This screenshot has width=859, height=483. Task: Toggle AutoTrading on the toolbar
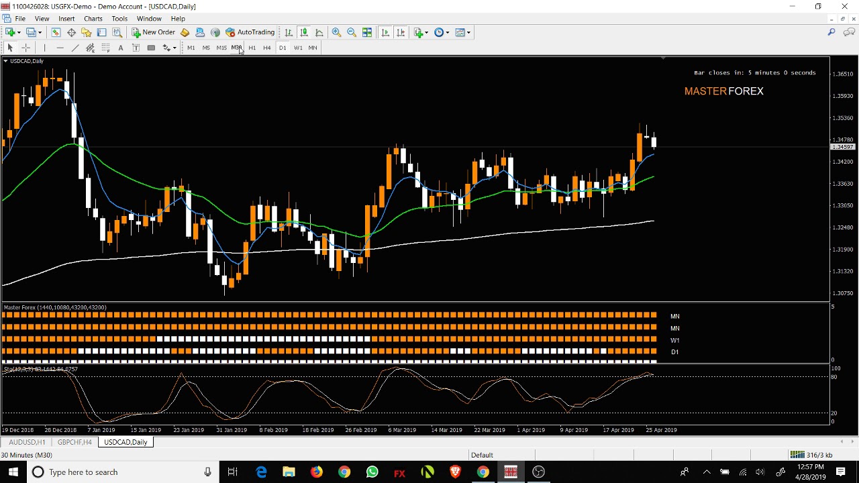click(250, 32)
